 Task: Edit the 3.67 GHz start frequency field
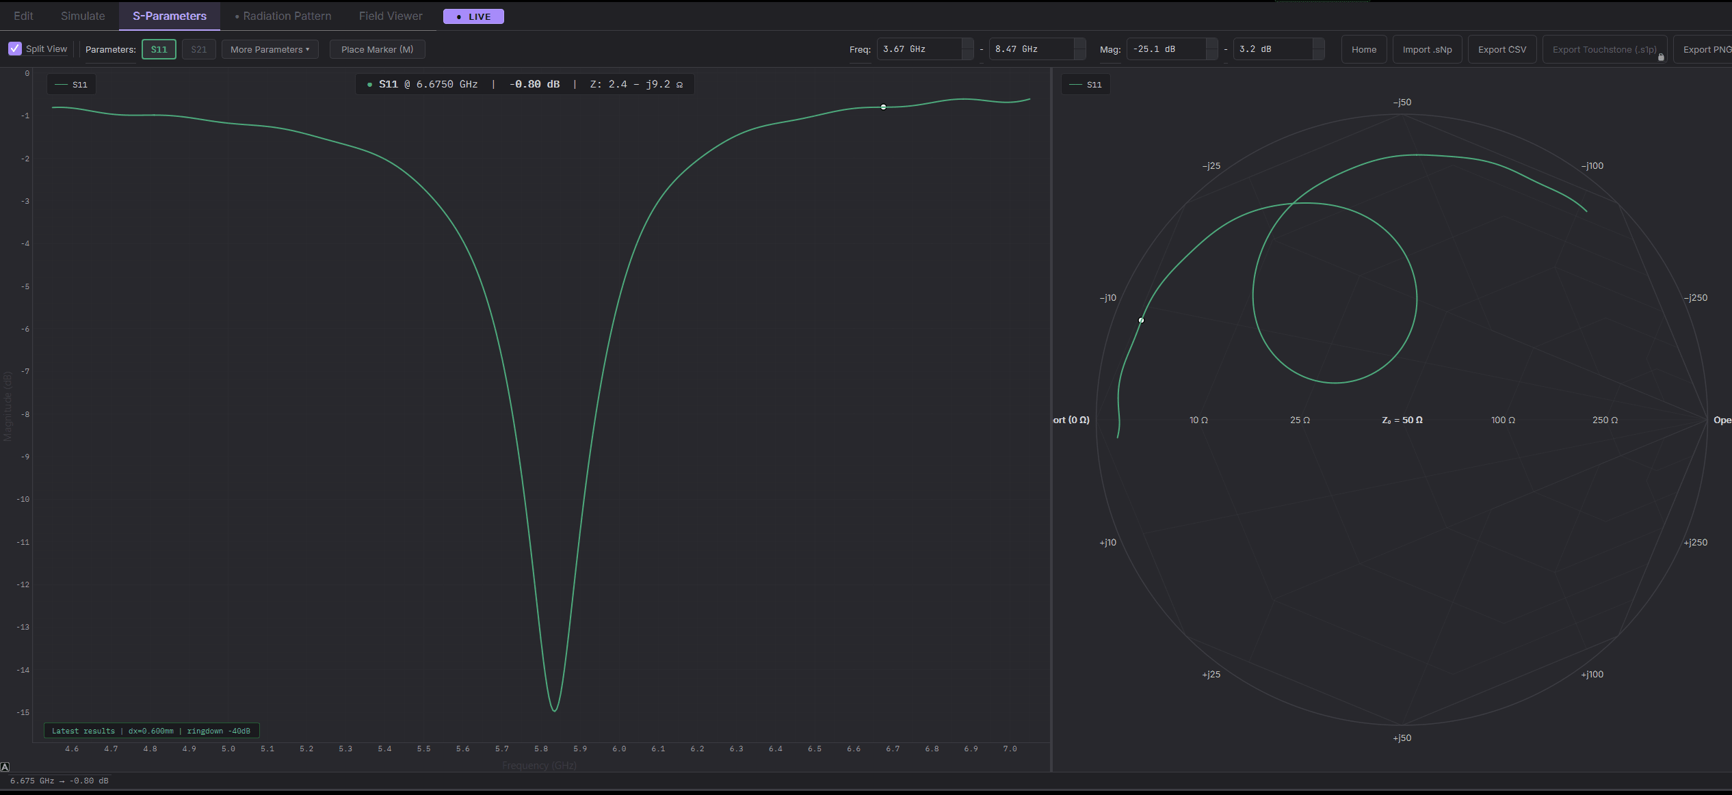click(919, 49)
